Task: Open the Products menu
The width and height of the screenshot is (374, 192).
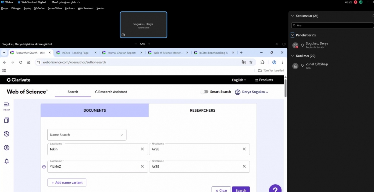Action: tap(264, 80)
